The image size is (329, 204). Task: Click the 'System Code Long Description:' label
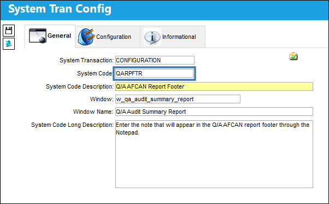pos(72,125)
